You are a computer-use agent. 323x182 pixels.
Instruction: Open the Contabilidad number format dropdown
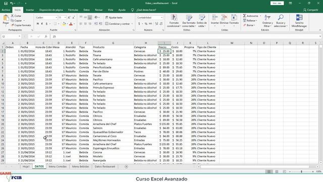click(x=162, y=18)
